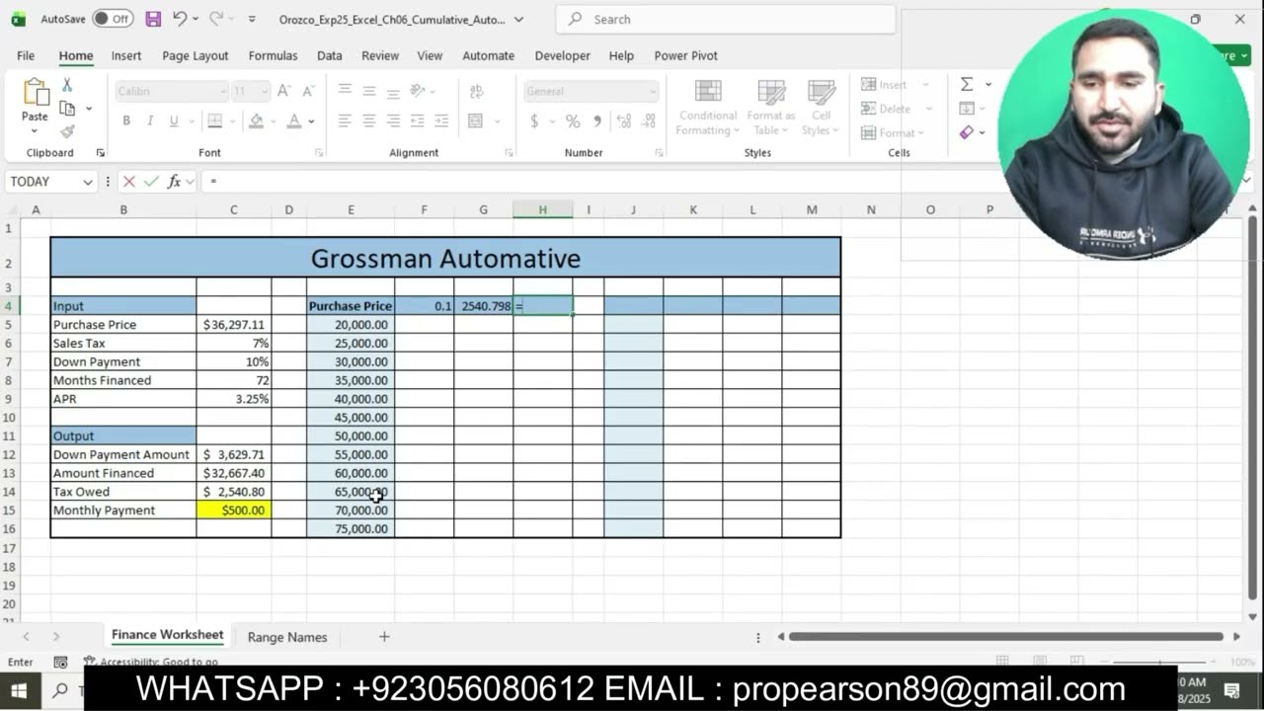Click the Fill Color bucket swatch
1264x711 pixels.
[x=256, y=120]
